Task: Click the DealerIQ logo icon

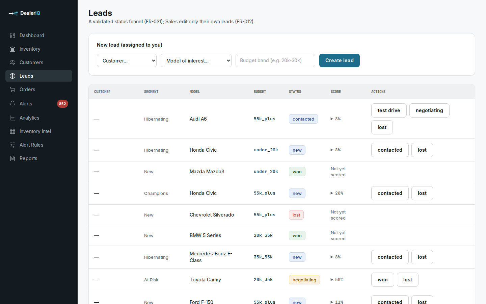Action: click(x=13, y=13)
